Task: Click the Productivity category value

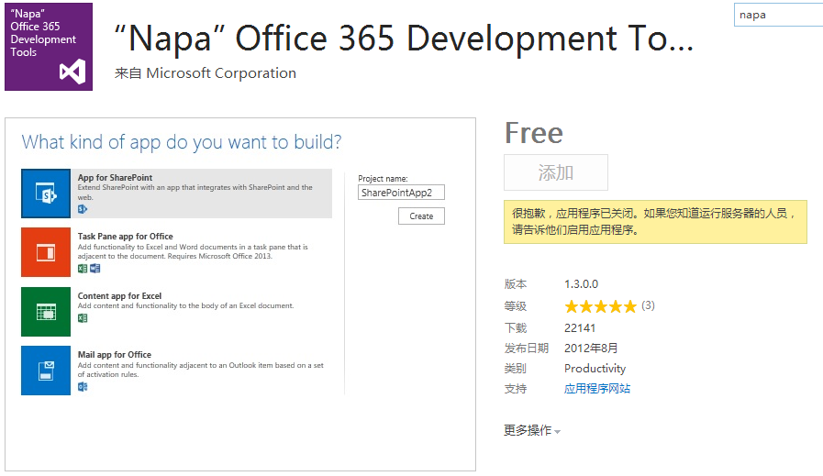Action: 595,369
